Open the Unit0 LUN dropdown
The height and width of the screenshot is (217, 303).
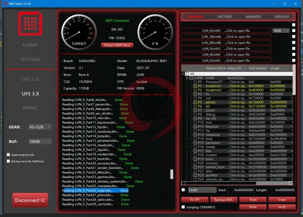[202, 190]
